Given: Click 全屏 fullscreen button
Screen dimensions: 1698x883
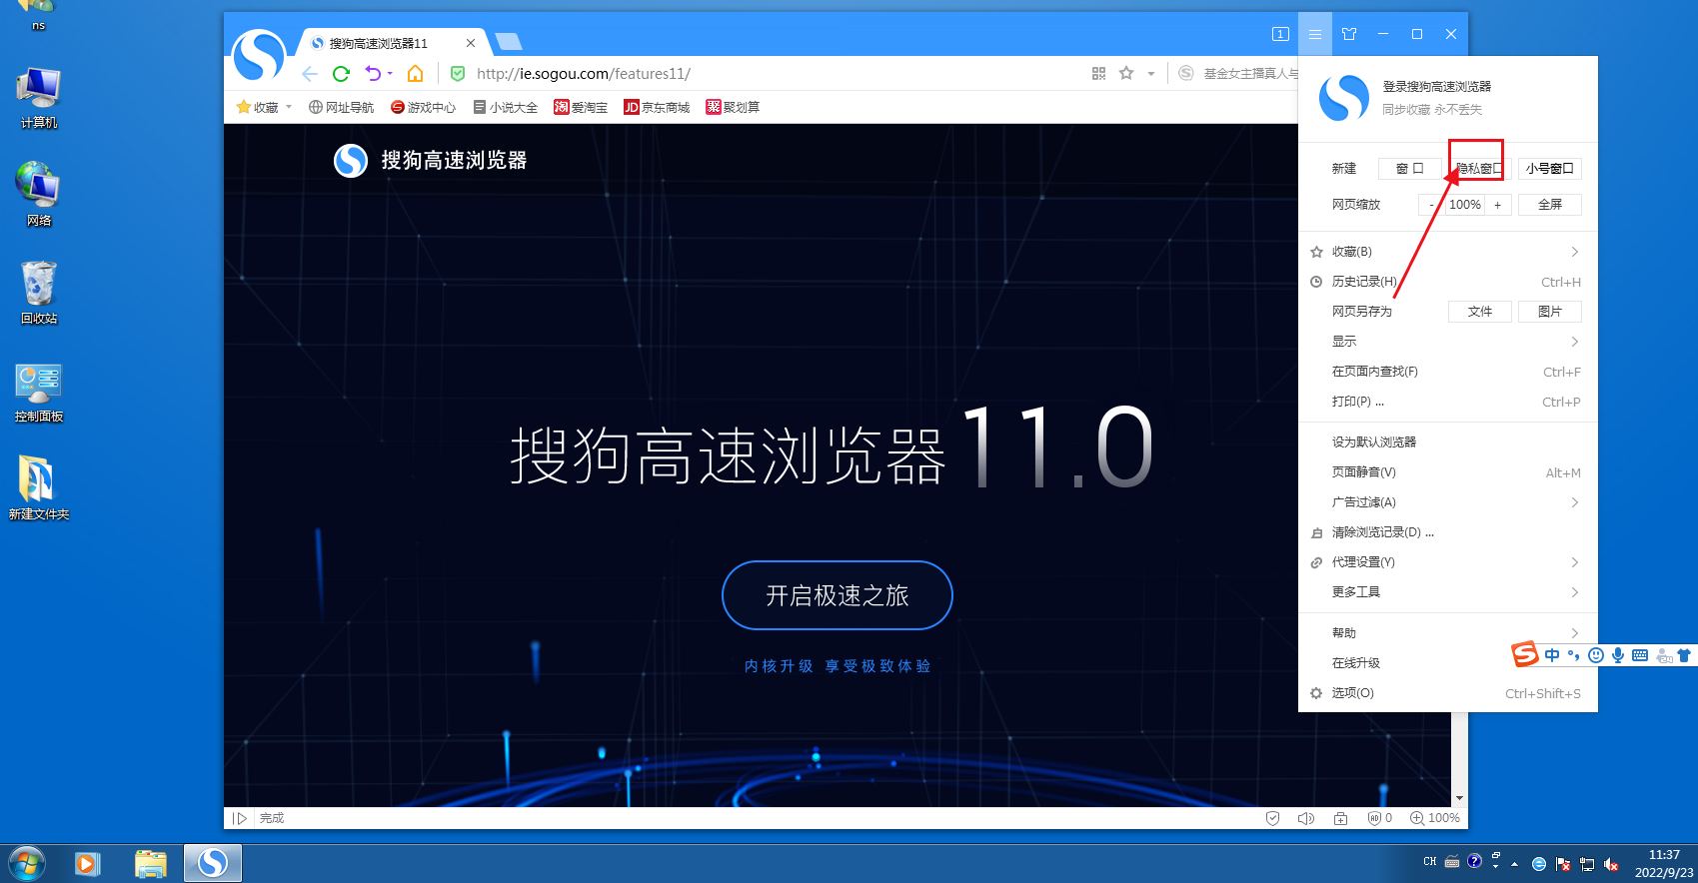Looking at the screenshot, I should tap(1549, 205).
